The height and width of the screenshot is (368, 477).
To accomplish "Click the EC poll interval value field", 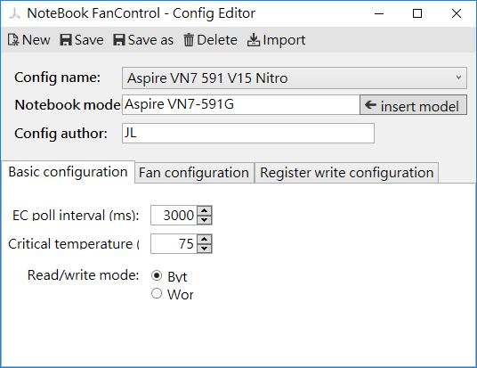I will (x=174, y=216).
